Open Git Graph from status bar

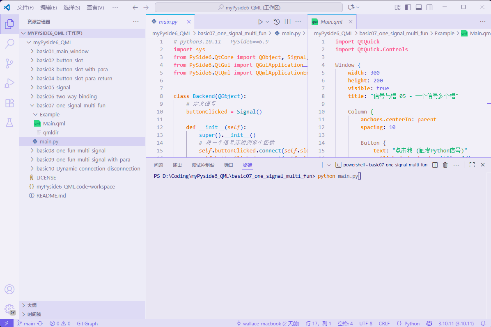(87, 324)
